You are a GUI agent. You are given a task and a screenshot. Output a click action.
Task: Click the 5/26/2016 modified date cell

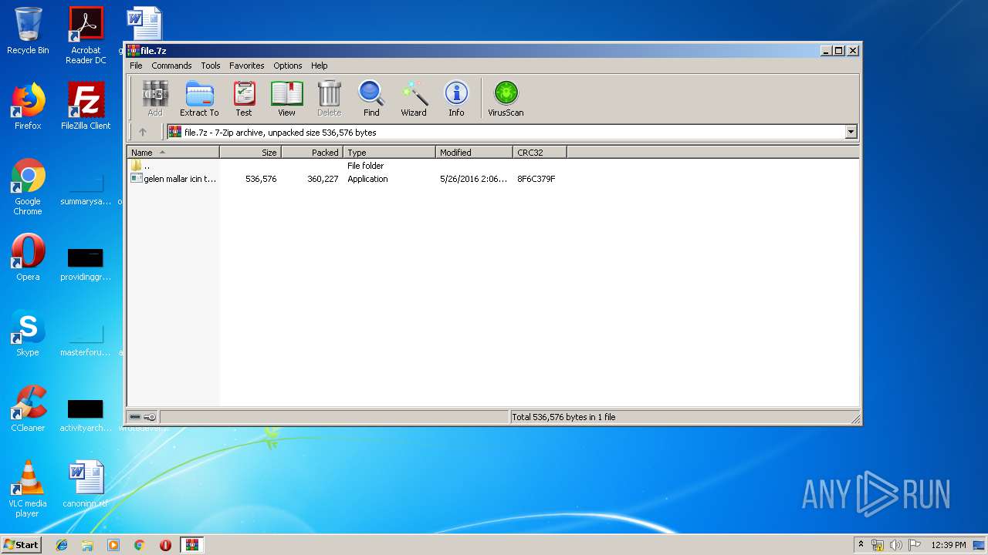[474, 179]
